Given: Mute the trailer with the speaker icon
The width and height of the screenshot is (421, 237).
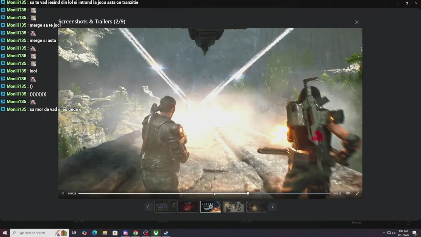Looking at the screenshot, I should tap(348, 193).
